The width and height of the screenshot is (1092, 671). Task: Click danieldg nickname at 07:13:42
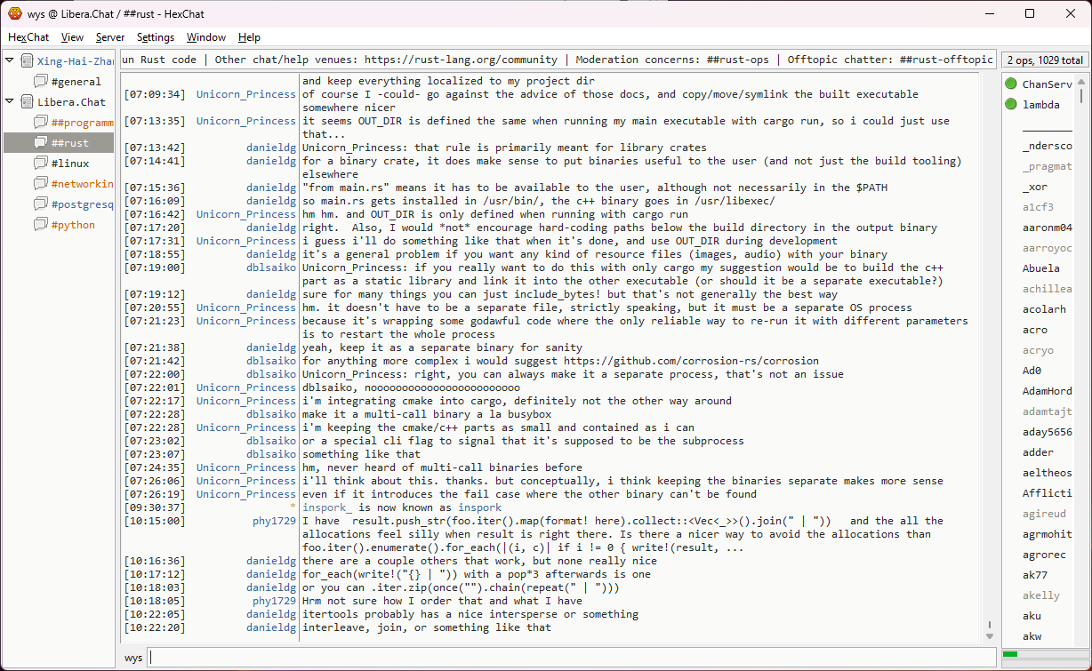271,148
